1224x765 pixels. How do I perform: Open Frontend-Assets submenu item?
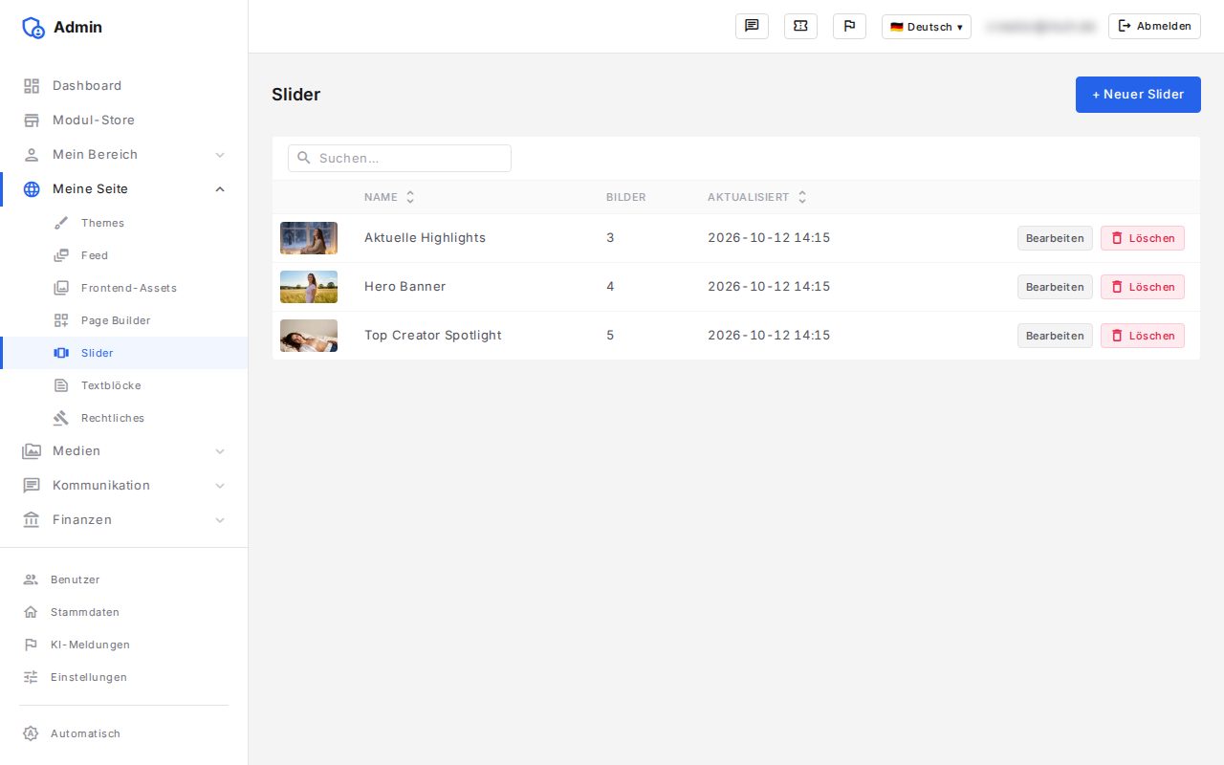click(124, 288)
